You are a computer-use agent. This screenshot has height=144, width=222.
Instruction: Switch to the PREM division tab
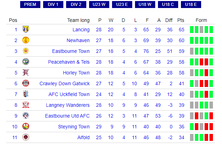coord(30,5)
